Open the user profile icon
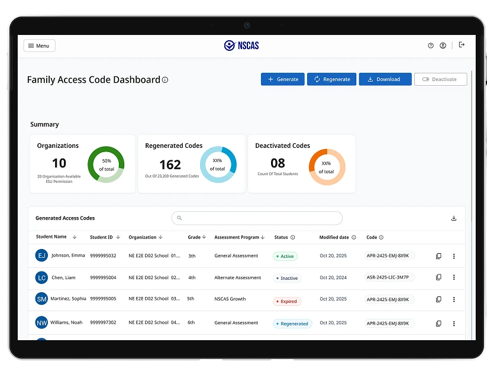 [443, 46]
